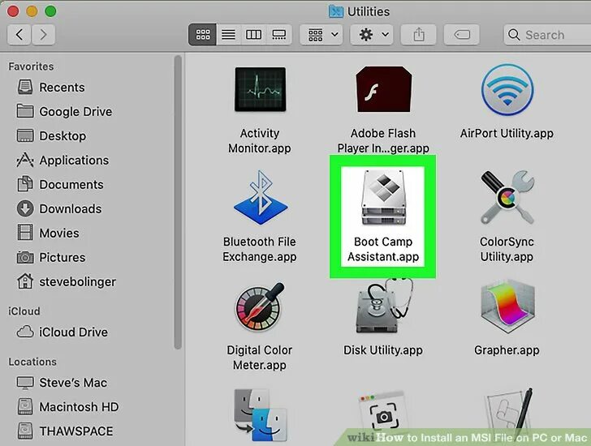Select Boot Camp Assistant.app icon

383,197
